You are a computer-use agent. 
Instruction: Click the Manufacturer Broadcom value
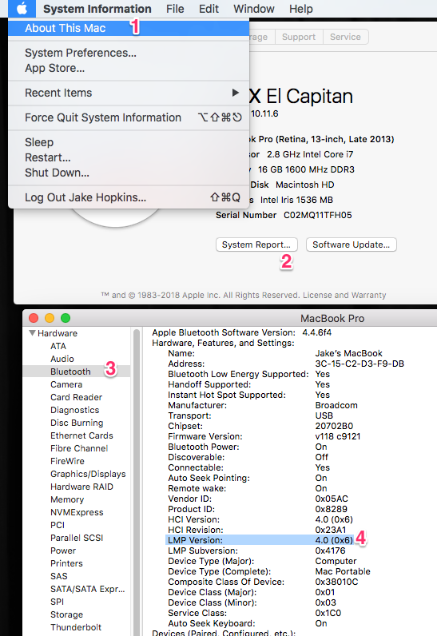tap(336, 405)
